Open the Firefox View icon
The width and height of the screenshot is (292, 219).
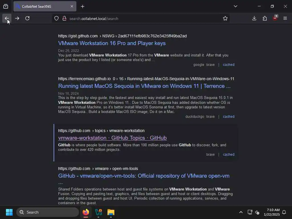[x=6, y=7]
